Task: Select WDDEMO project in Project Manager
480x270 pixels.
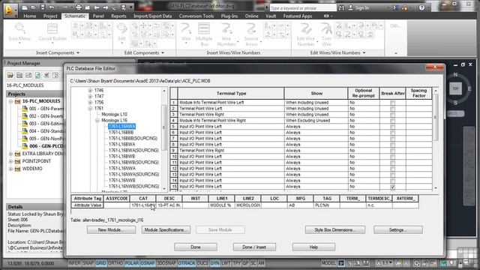Action: [32, 169]
